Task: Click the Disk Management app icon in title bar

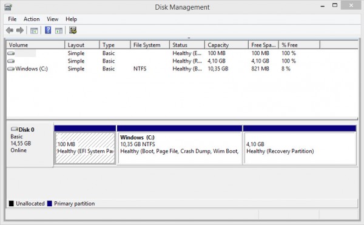Action: (8, 7)
